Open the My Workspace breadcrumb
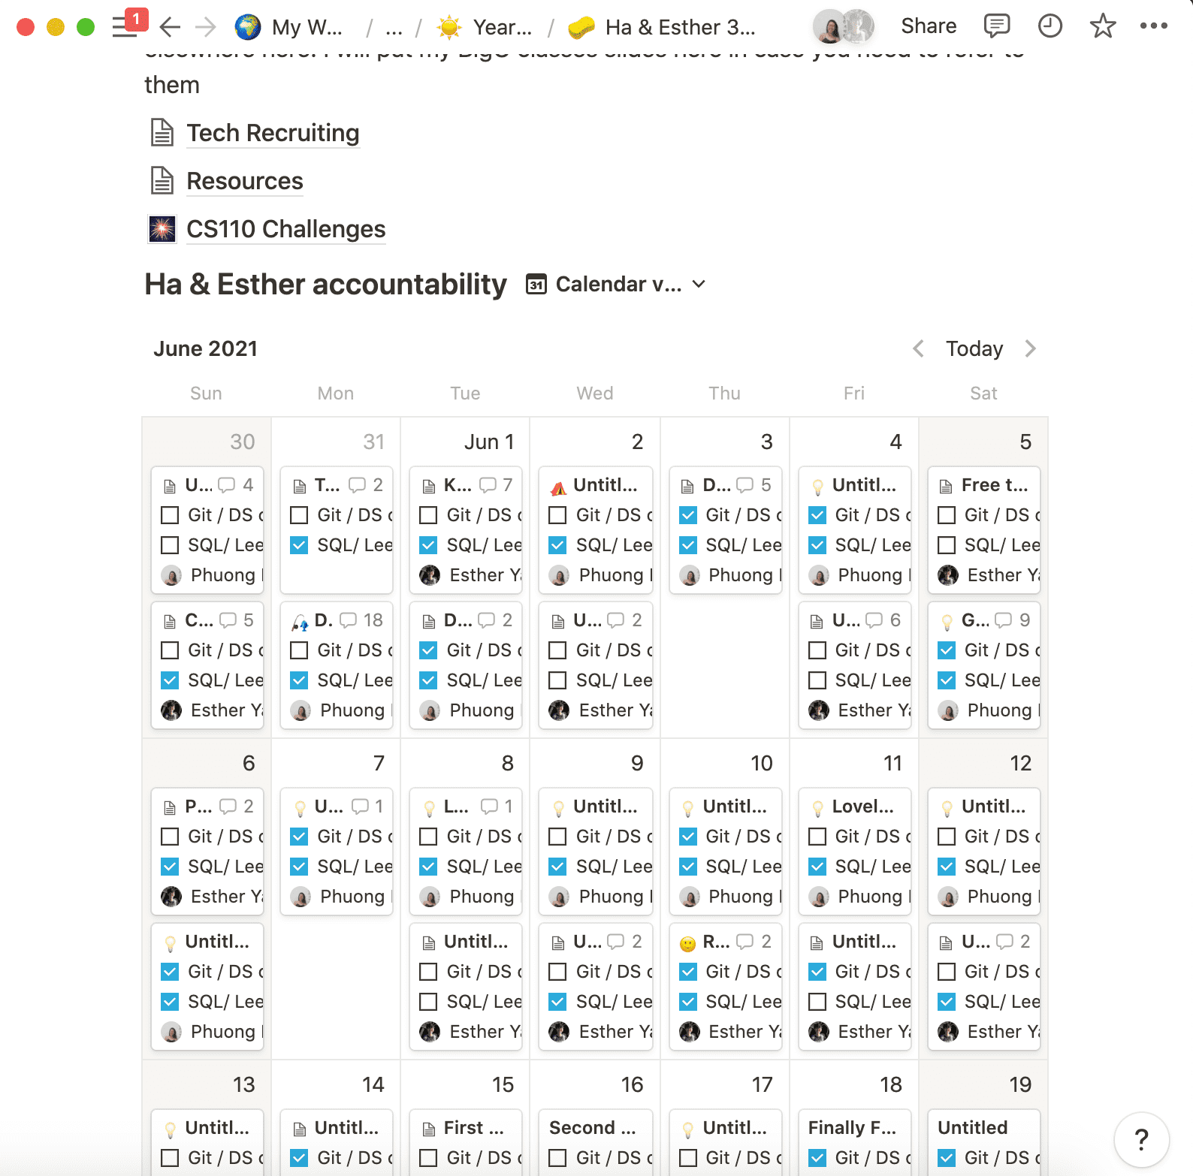 (290, 28)
